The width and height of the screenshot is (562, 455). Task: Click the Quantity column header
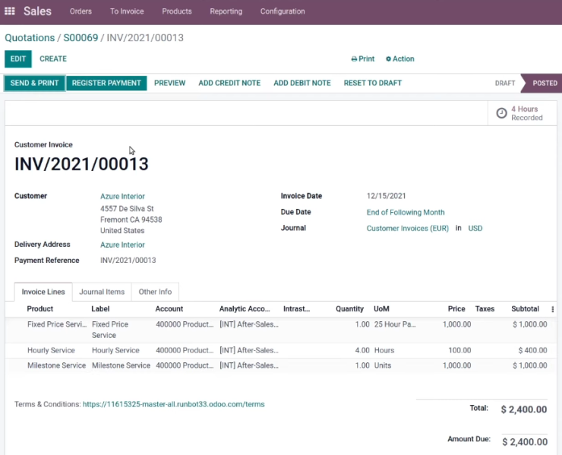349,309
